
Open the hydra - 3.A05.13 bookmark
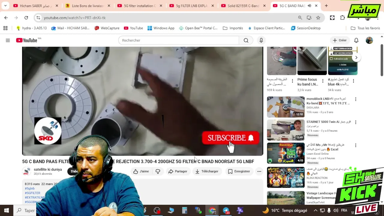click(31, 28)
